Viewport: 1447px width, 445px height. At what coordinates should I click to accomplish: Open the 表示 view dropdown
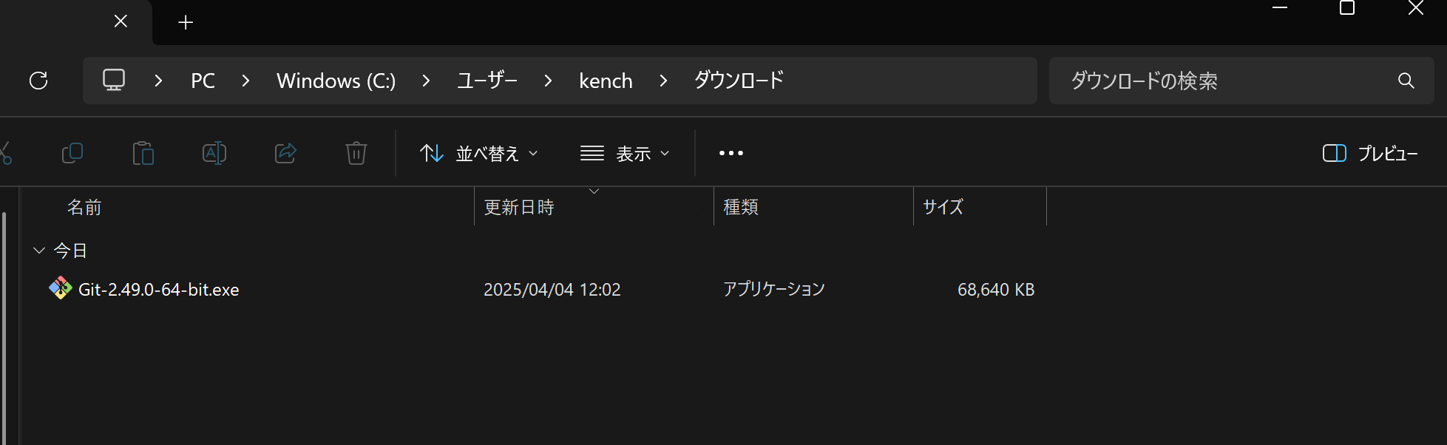[625, 153]
